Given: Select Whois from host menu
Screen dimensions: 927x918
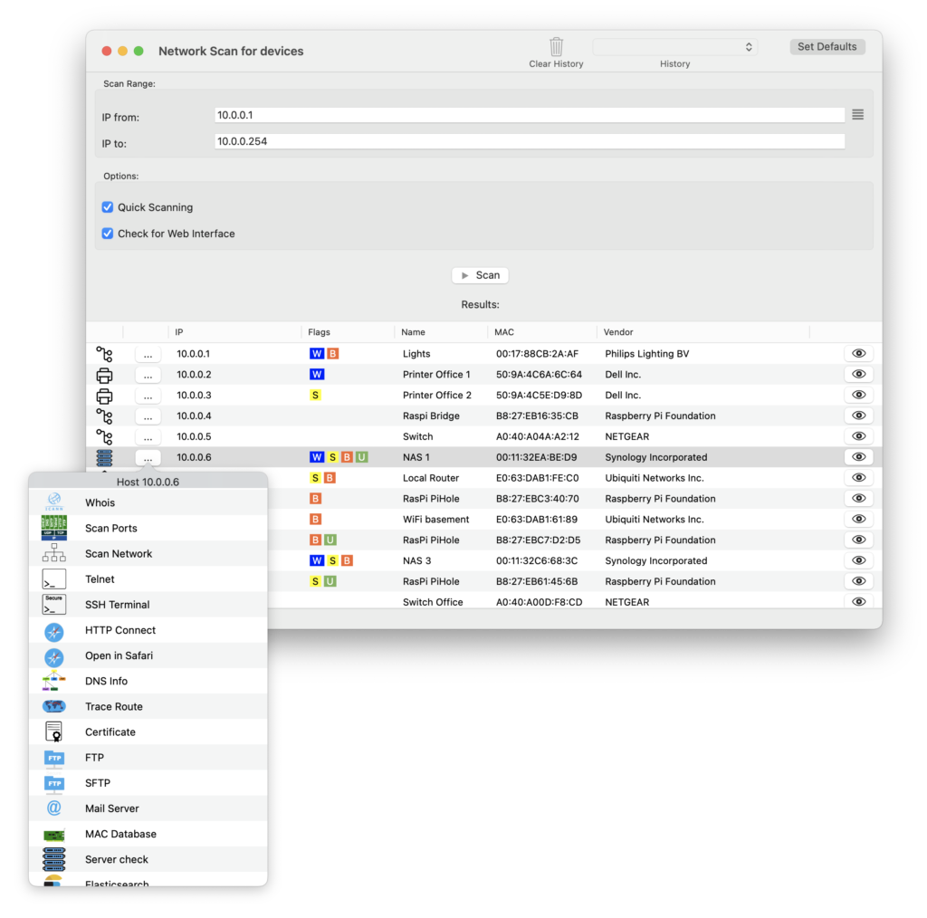Looking at the screenshot, I should (x=148, y=502).
